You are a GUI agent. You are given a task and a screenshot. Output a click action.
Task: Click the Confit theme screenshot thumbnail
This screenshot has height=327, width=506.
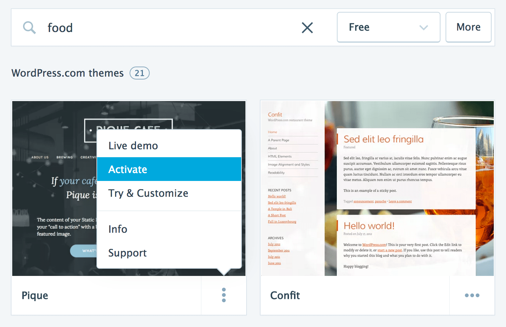click(x=377, y=188)
